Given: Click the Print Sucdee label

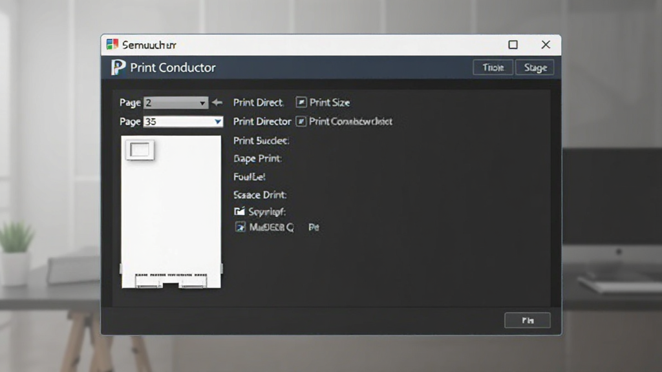Looking at the screenshot, I should coord(261,140).
